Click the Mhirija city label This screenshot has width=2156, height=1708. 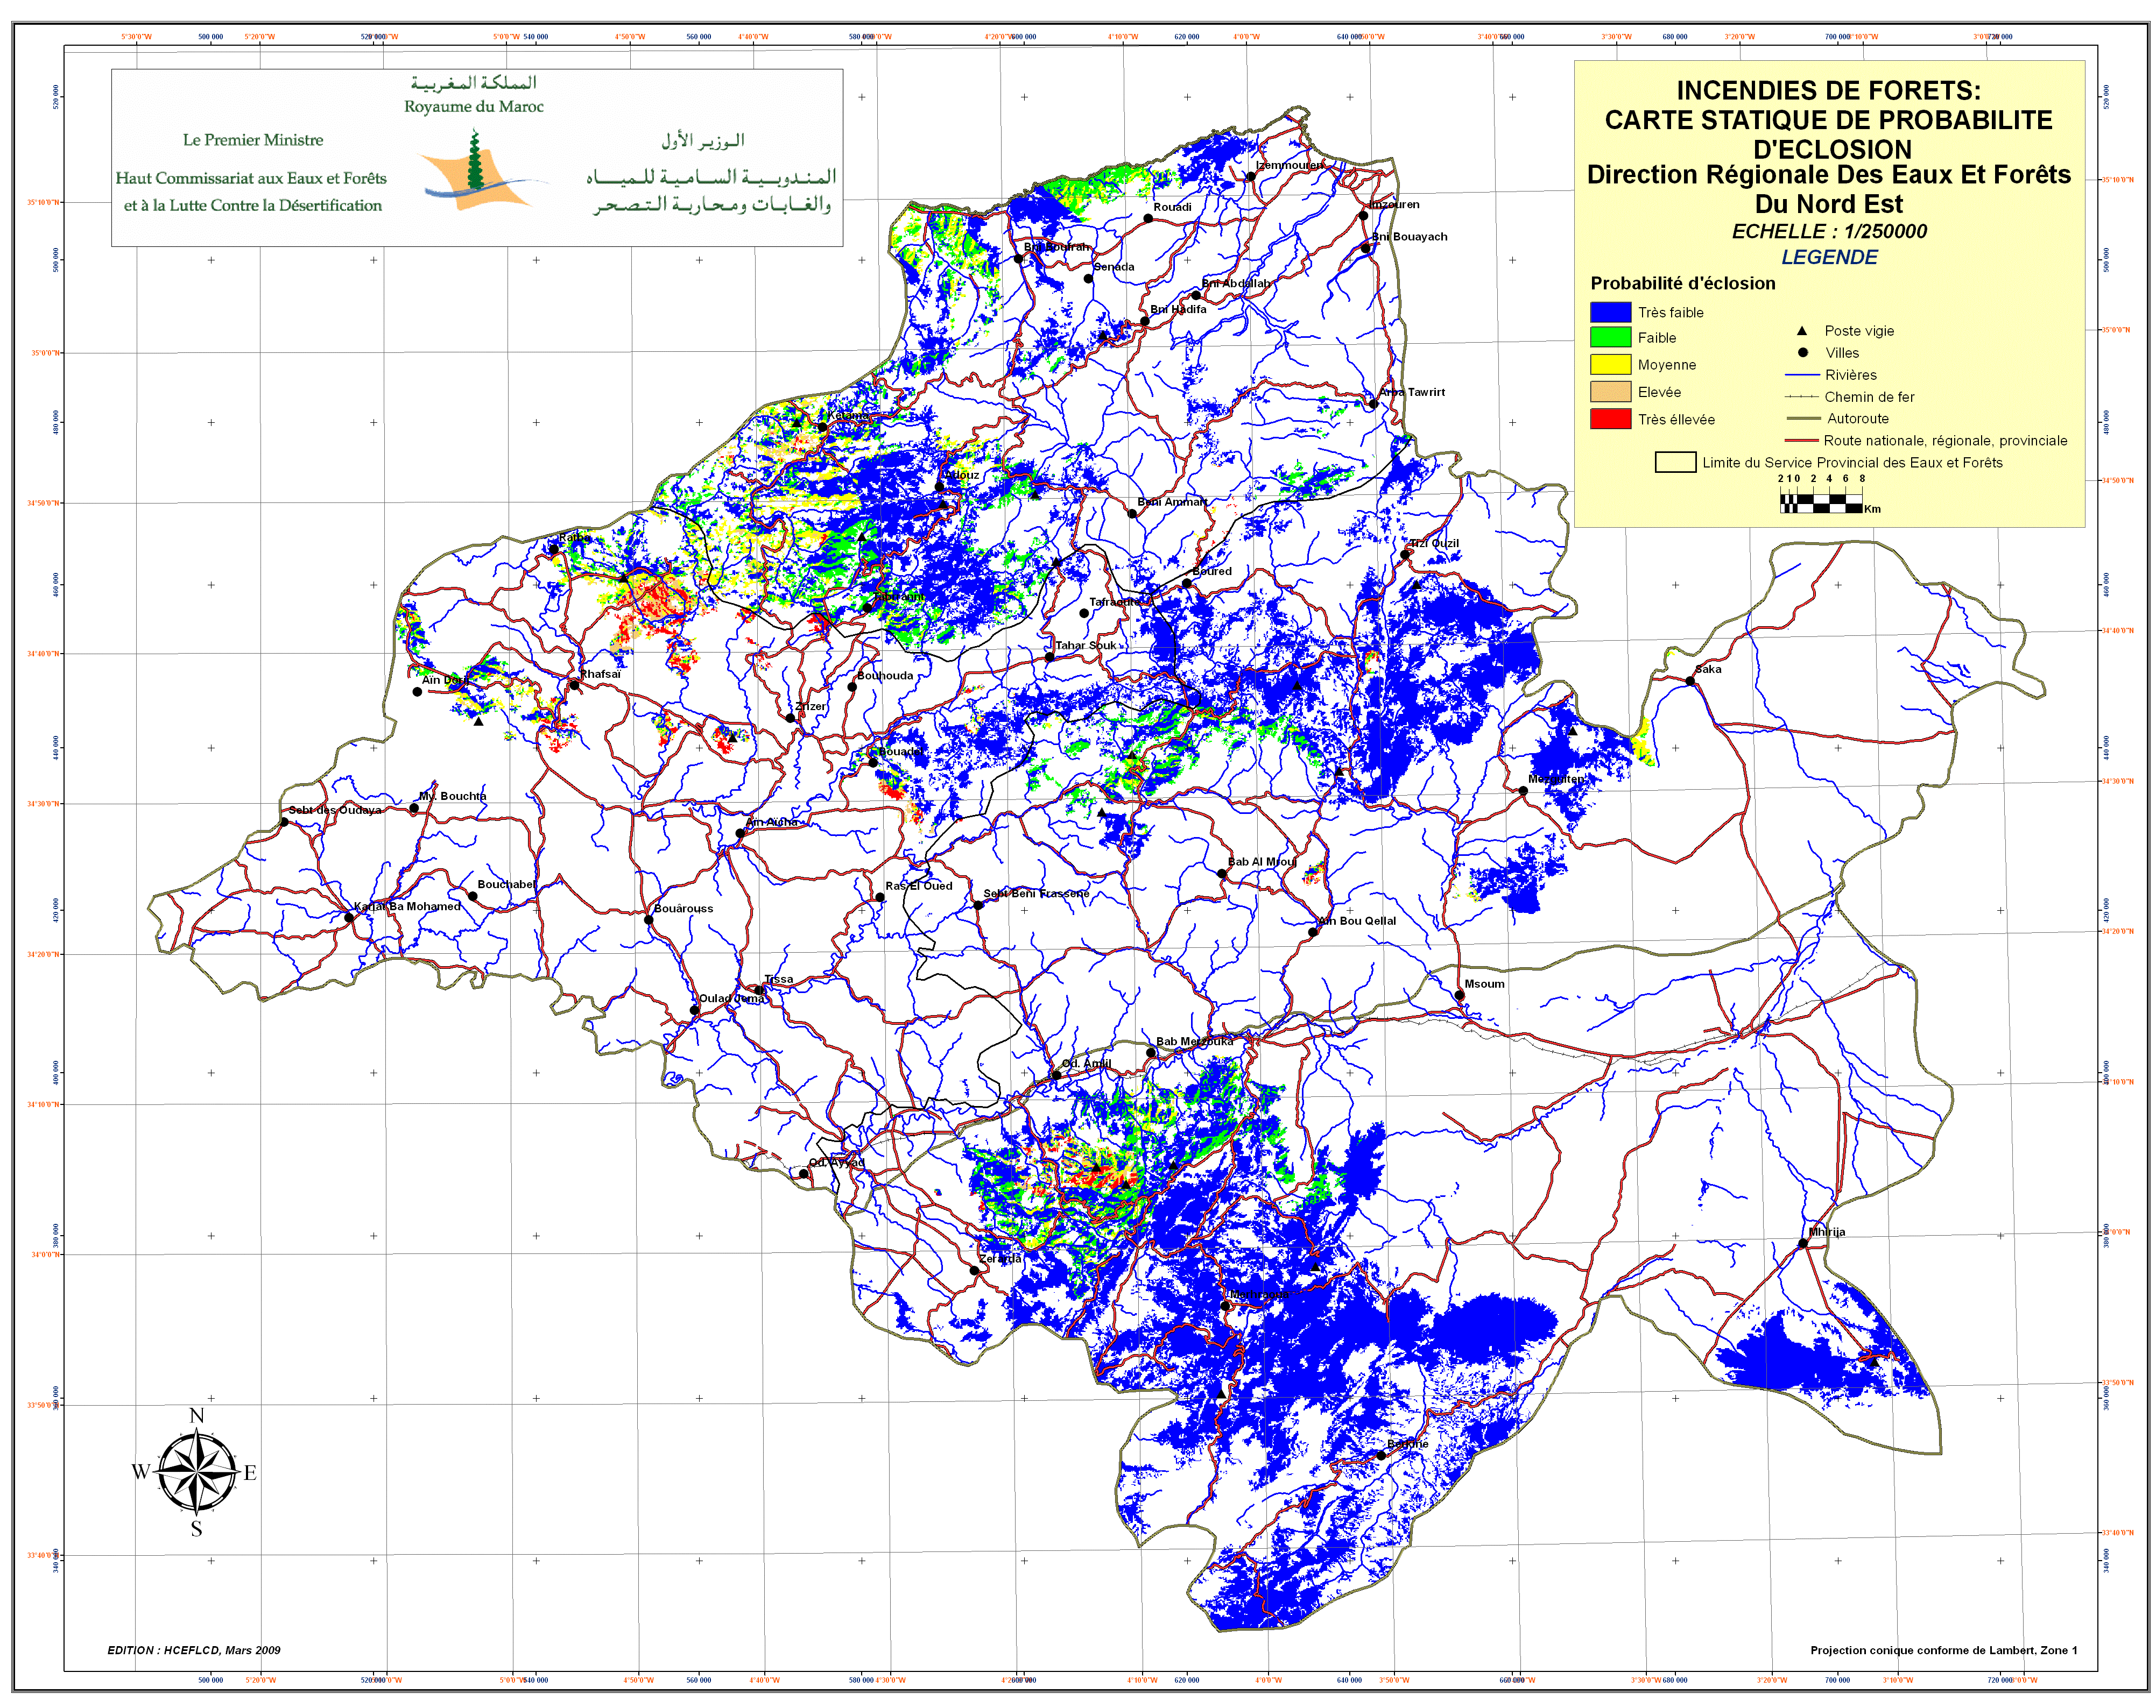1826,1232
